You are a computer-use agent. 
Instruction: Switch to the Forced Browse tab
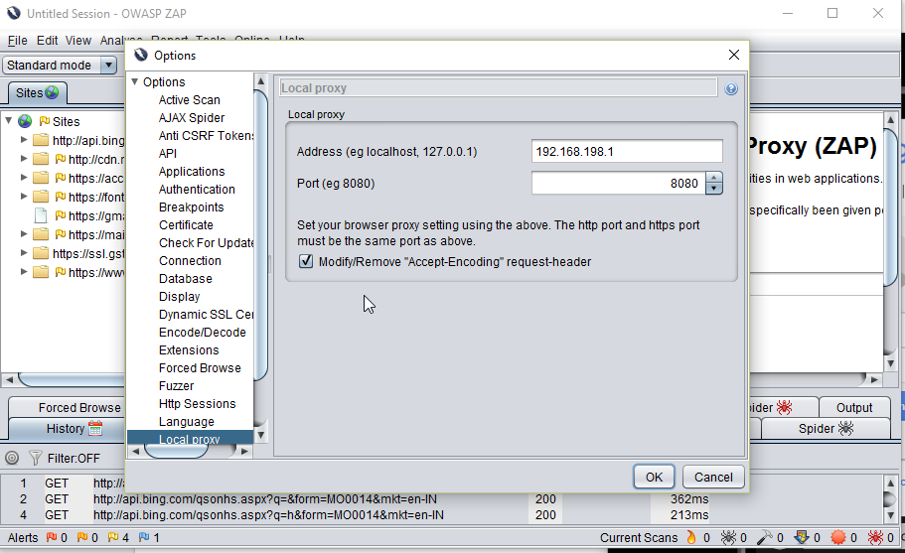(x=67, y=407)
